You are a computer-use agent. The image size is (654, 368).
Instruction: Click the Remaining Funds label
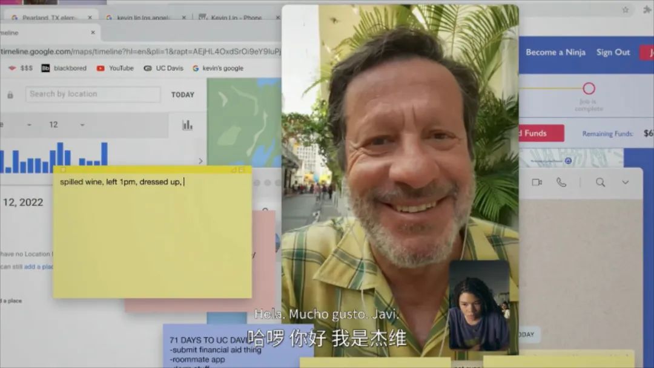point(607,134)
